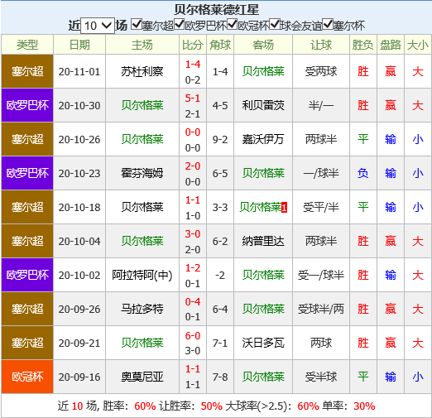Click the 1-4 score on 20-11-01
432x418 pixels.
pos(193,65)
